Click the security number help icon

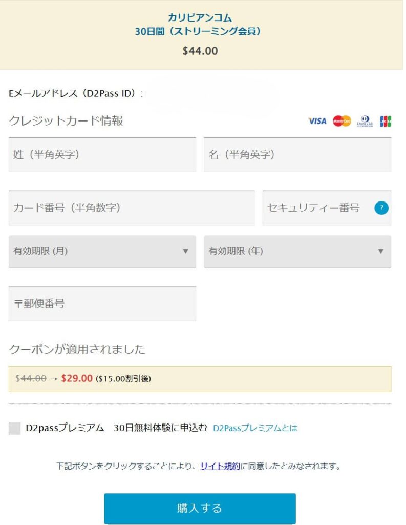(x=381, y=208)
